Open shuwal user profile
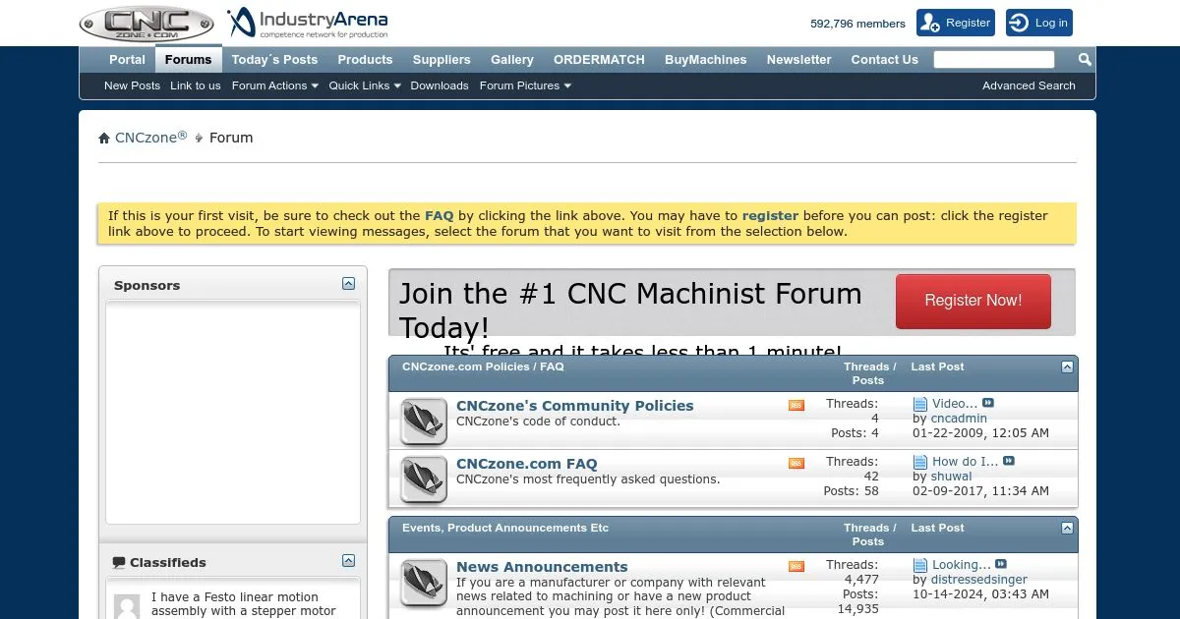Viewport: 1180px width, 619px height. click(x=951, y=476)
